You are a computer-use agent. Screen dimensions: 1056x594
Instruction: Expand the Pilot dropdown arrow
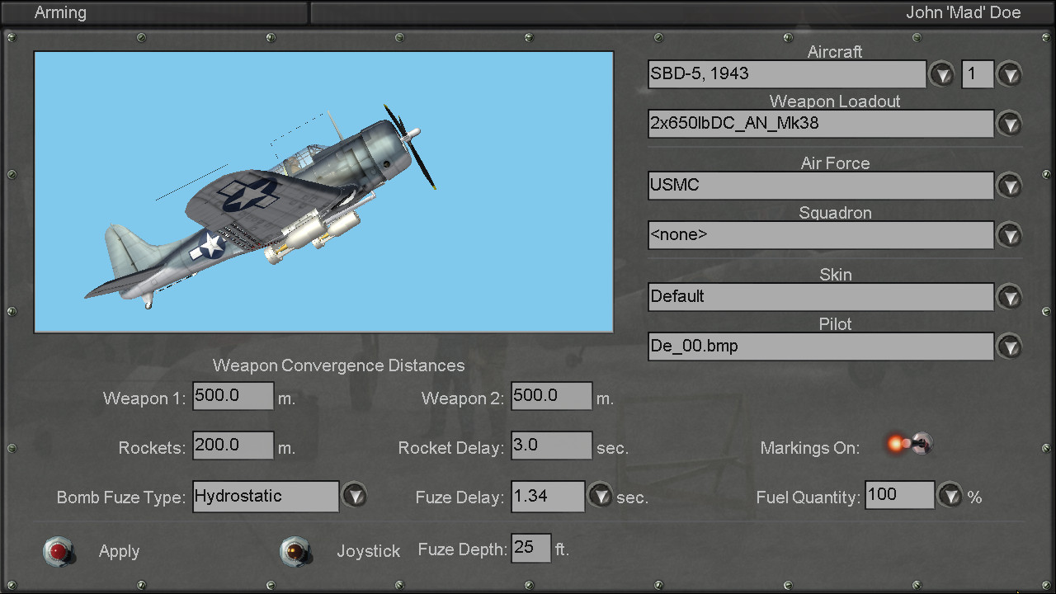point(1009,346)
